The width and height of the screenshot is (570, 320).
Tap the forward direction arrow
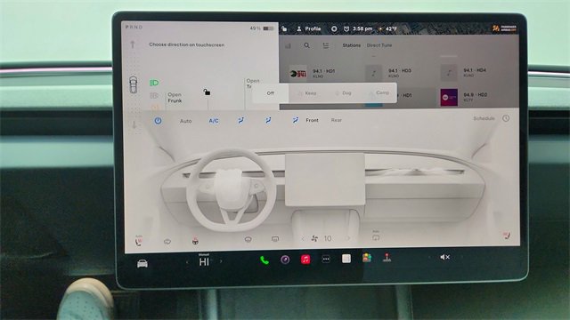[x=133, y=44]
